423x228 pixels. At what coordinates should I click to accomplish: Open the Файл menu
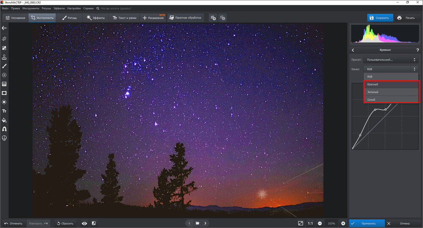5,8
